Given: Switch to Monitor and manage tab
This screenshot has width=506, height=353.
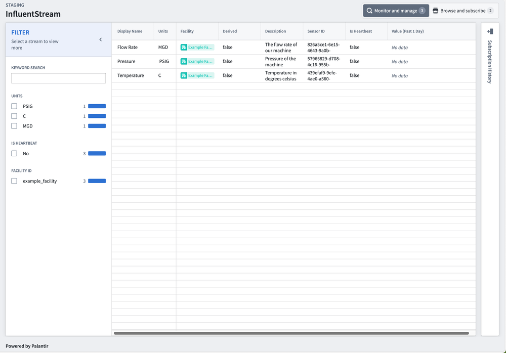Looking at the screenshot, I should [x=396, y=11].
